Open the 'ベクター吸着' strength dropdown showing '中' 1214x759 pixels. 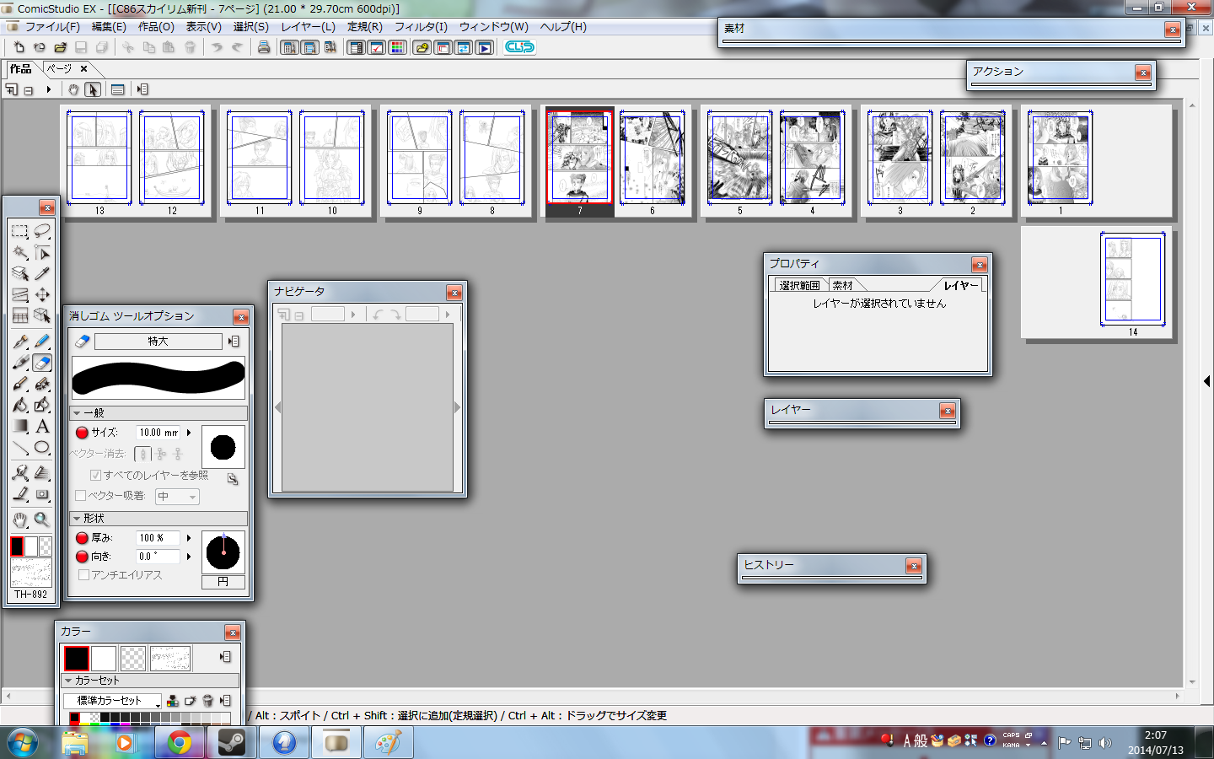tap(177, 497)
